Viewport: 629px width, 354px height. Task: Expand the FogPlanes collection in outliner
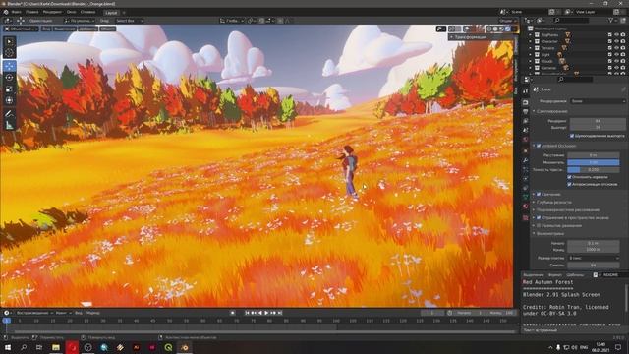tap(531, 35)
